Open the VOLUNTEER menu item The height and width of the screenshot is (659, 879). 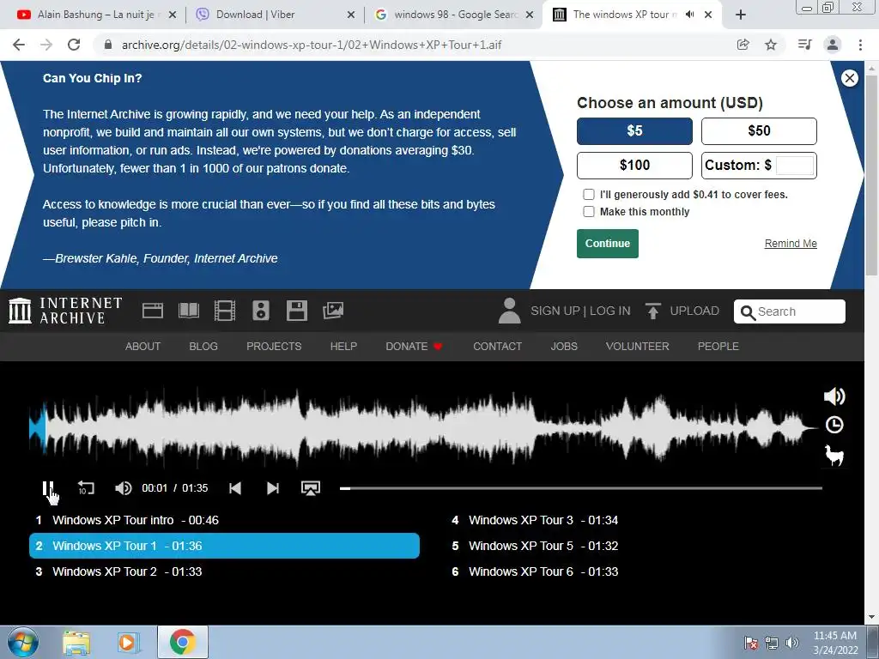tap(638, 347)
